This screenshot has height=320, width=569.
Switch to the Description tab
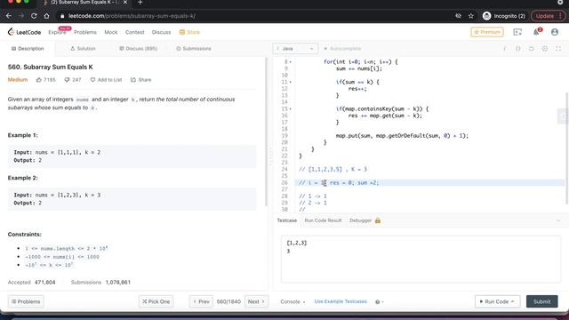(x=28, y=49)
